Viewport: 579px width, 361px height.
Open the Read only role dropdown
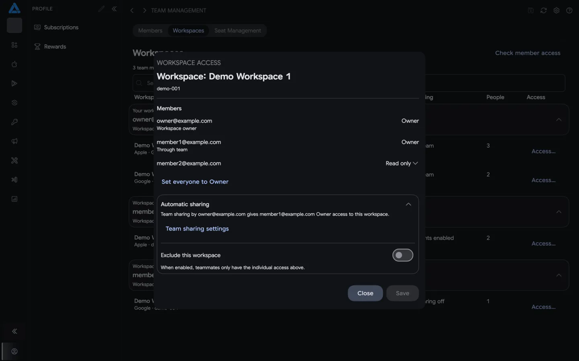(x=402, y=163)
